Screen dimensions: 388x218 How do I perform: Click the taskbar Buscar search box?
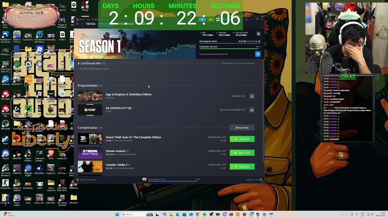tap(137, 214)
